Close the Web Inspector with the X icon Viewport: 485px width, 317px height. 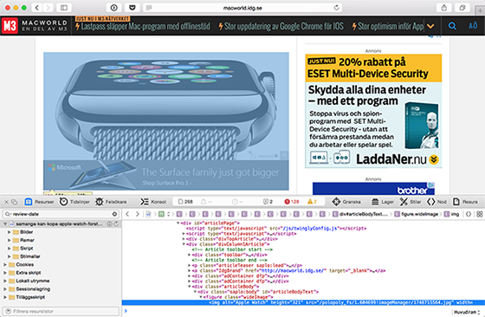click(x=6, y=202)
